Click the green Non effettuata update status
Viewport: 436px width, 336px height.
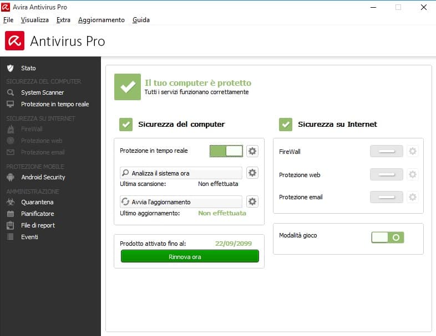(x=222, y=213)
